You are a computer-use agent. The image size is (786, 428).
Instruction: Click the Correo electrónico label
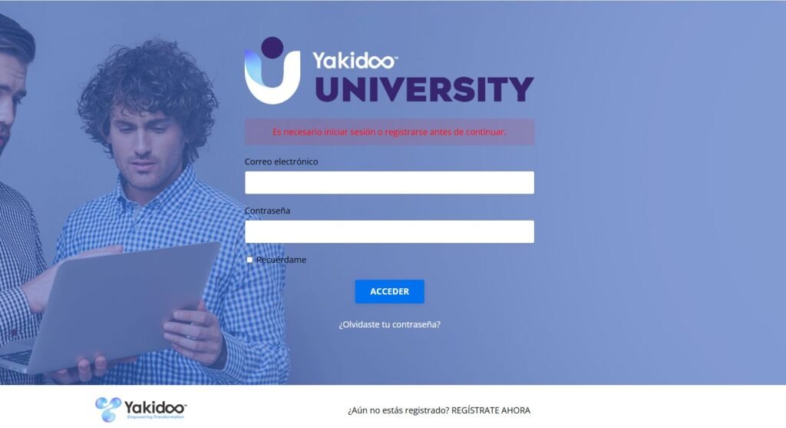[x=281, y=161]
